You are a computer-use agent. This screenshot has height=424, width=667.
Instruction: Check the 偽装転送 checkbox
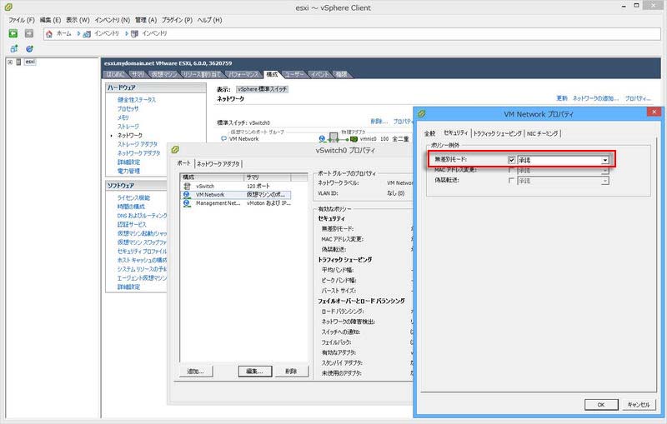click(512, 181)
